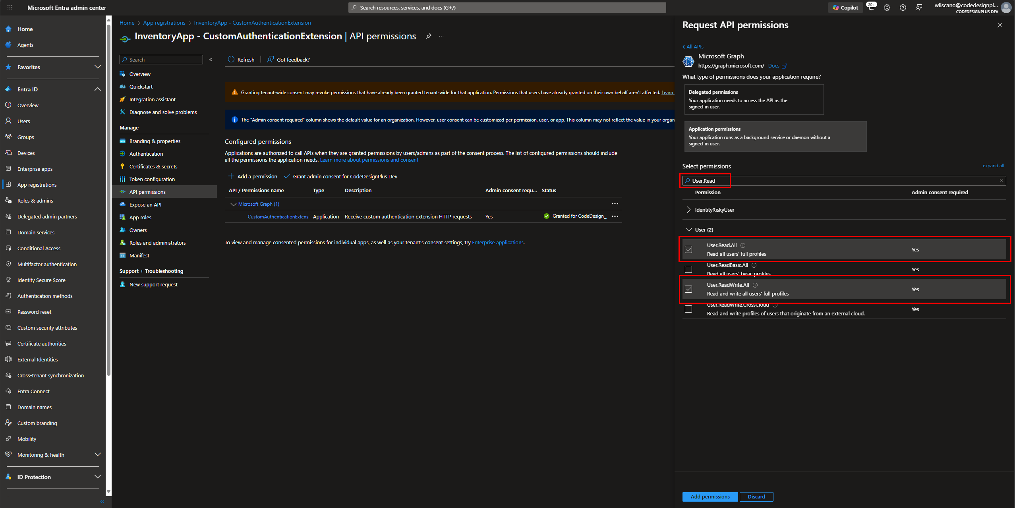Click the Refresh toolbar button
Screen dimensions: 1015x508
coord(241,60)
